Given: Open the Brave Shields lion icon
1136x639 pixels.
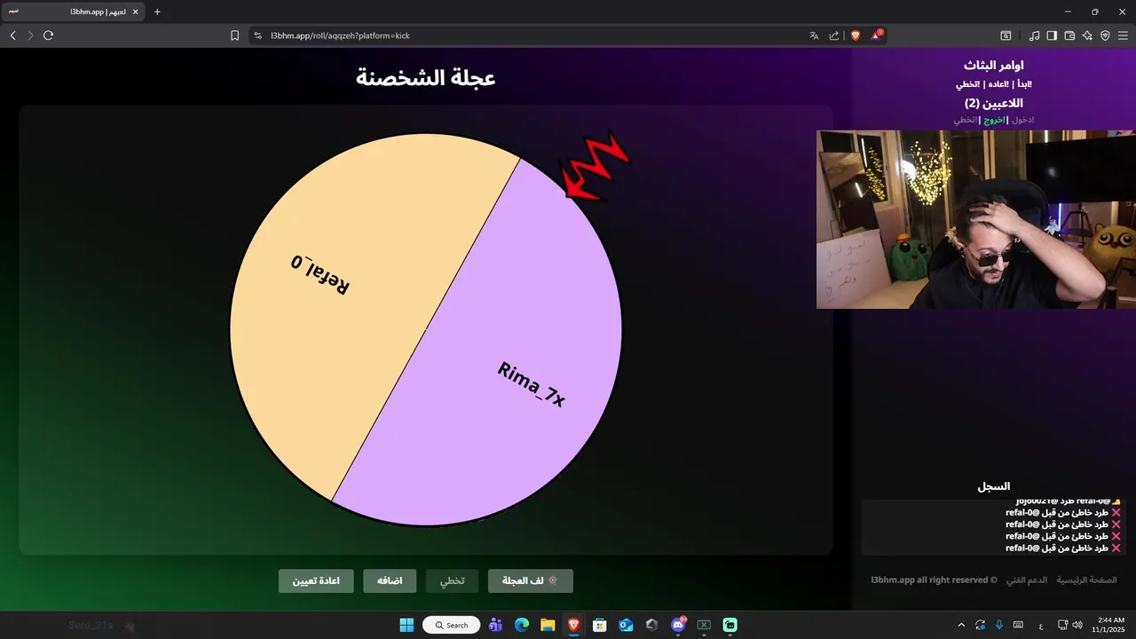Looking at the screenshot, I should click(x=856, y=35).
